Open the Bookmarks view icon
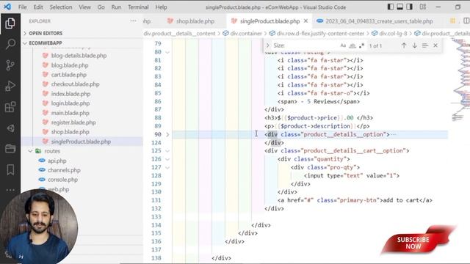Screen dimensions: 470x264 click(10, 169)
